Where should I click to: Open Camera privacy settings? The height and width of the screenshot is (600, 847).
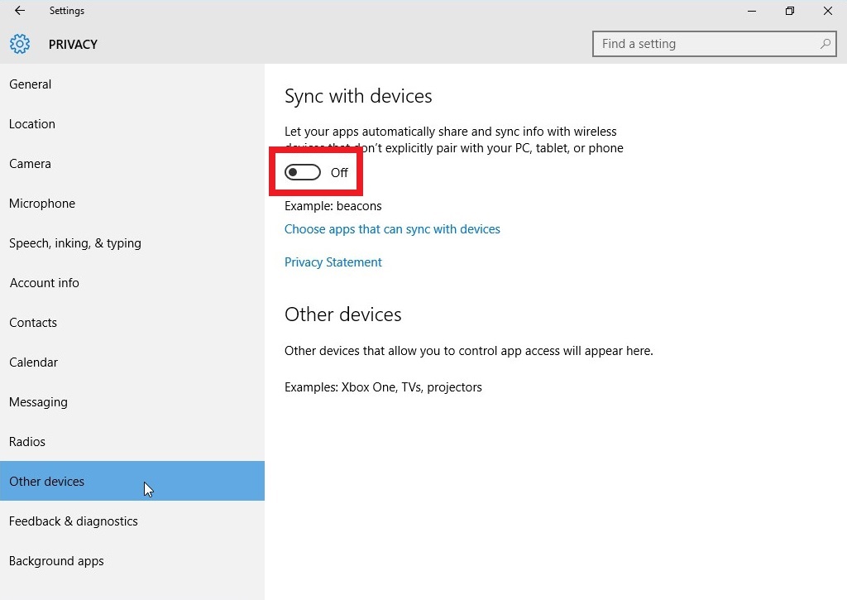point(31,164)
